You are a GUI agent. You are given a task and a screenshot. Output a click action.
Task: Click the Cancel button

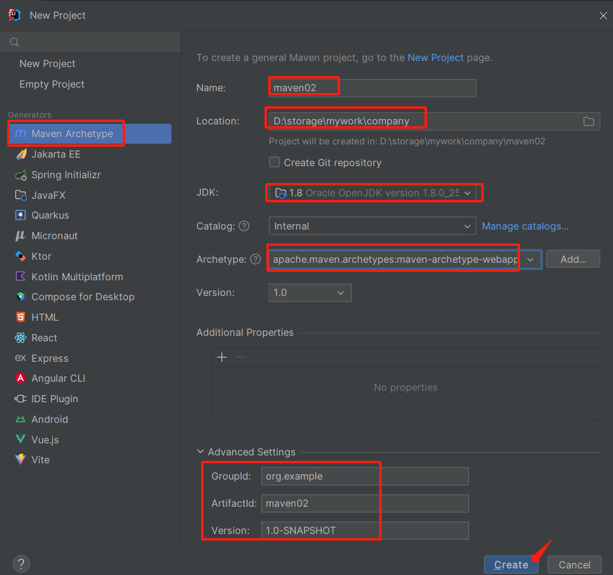pyautogui.click(x=574, y=565)
